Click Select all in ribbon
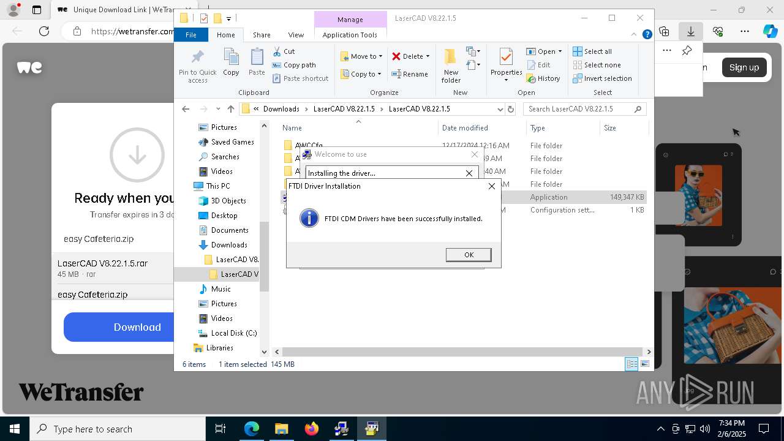 pyautogui.click(x=592, y=51)
